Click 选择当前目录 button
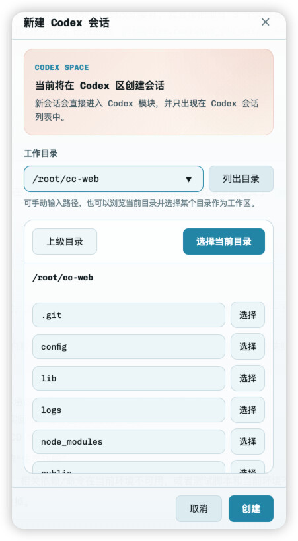Screen dimensions: 298x541 [x=224, y=241]
